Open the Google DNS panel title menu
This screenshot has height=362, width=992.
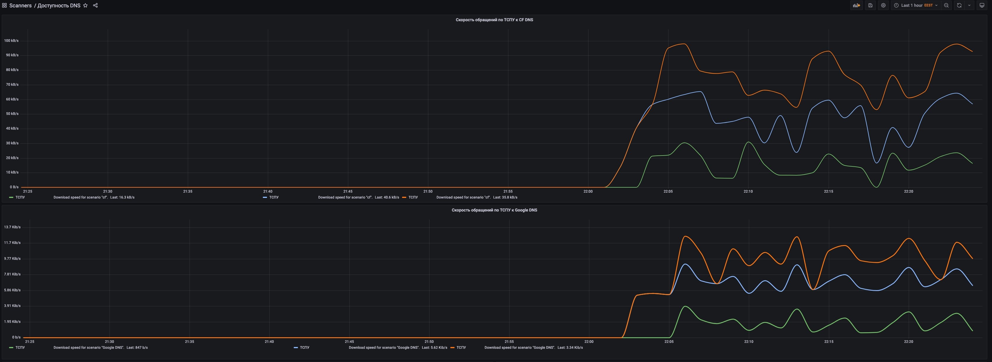pos(494,210)
